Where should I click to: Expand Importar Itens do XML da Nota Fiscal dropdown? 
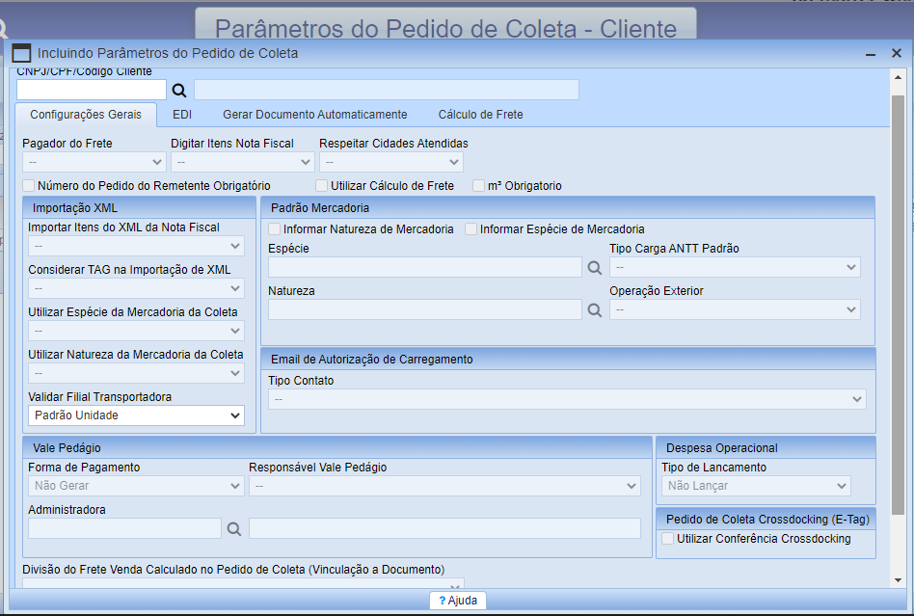(x=136, y=246)
